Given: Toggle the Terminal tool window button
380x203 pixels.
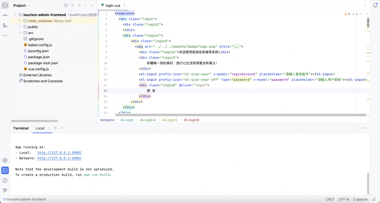Looking at the screenshot, I should click(x=5, y=170).
